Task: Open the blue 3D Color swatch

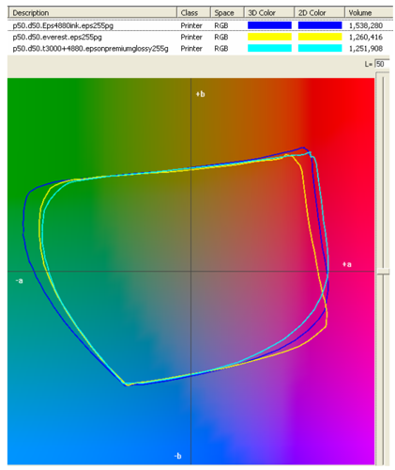Action: point(269,25)
